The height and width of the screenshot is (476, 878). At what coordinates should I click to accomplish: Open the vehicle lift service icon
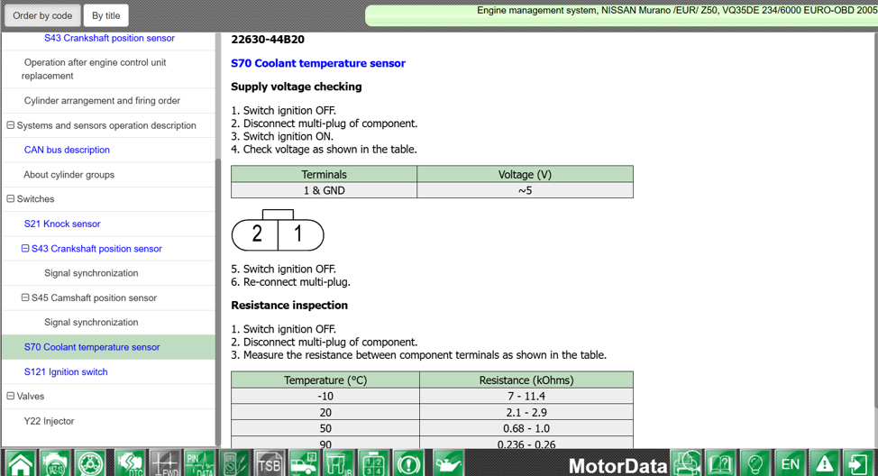304,463
